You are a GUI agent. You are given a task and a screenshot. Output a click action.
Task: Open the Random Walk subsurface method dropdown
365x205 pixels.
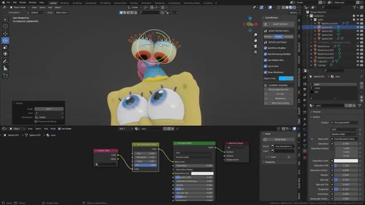(x=344, y=134)
